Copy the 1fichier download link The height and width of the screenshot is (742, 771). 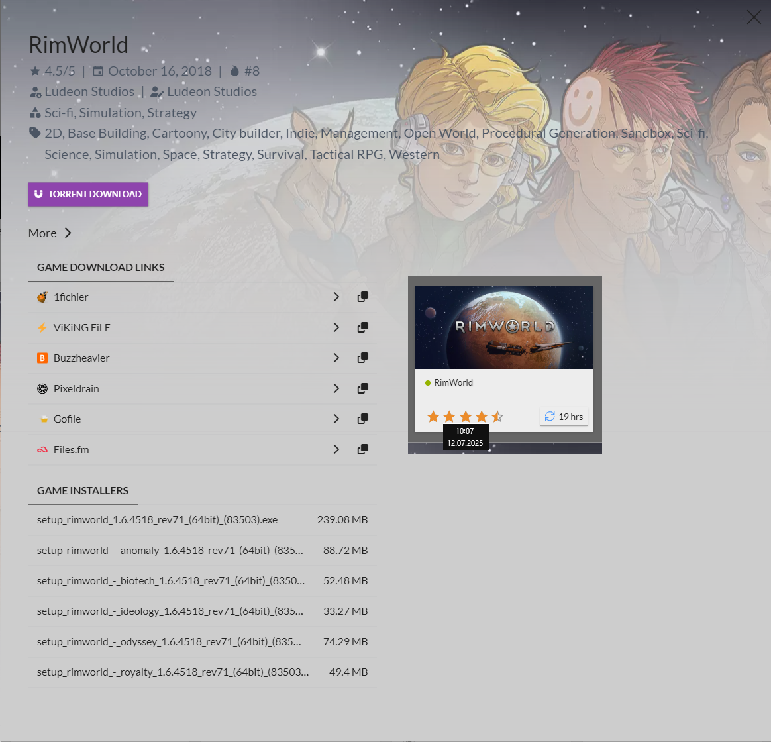(x=362, y=297)
